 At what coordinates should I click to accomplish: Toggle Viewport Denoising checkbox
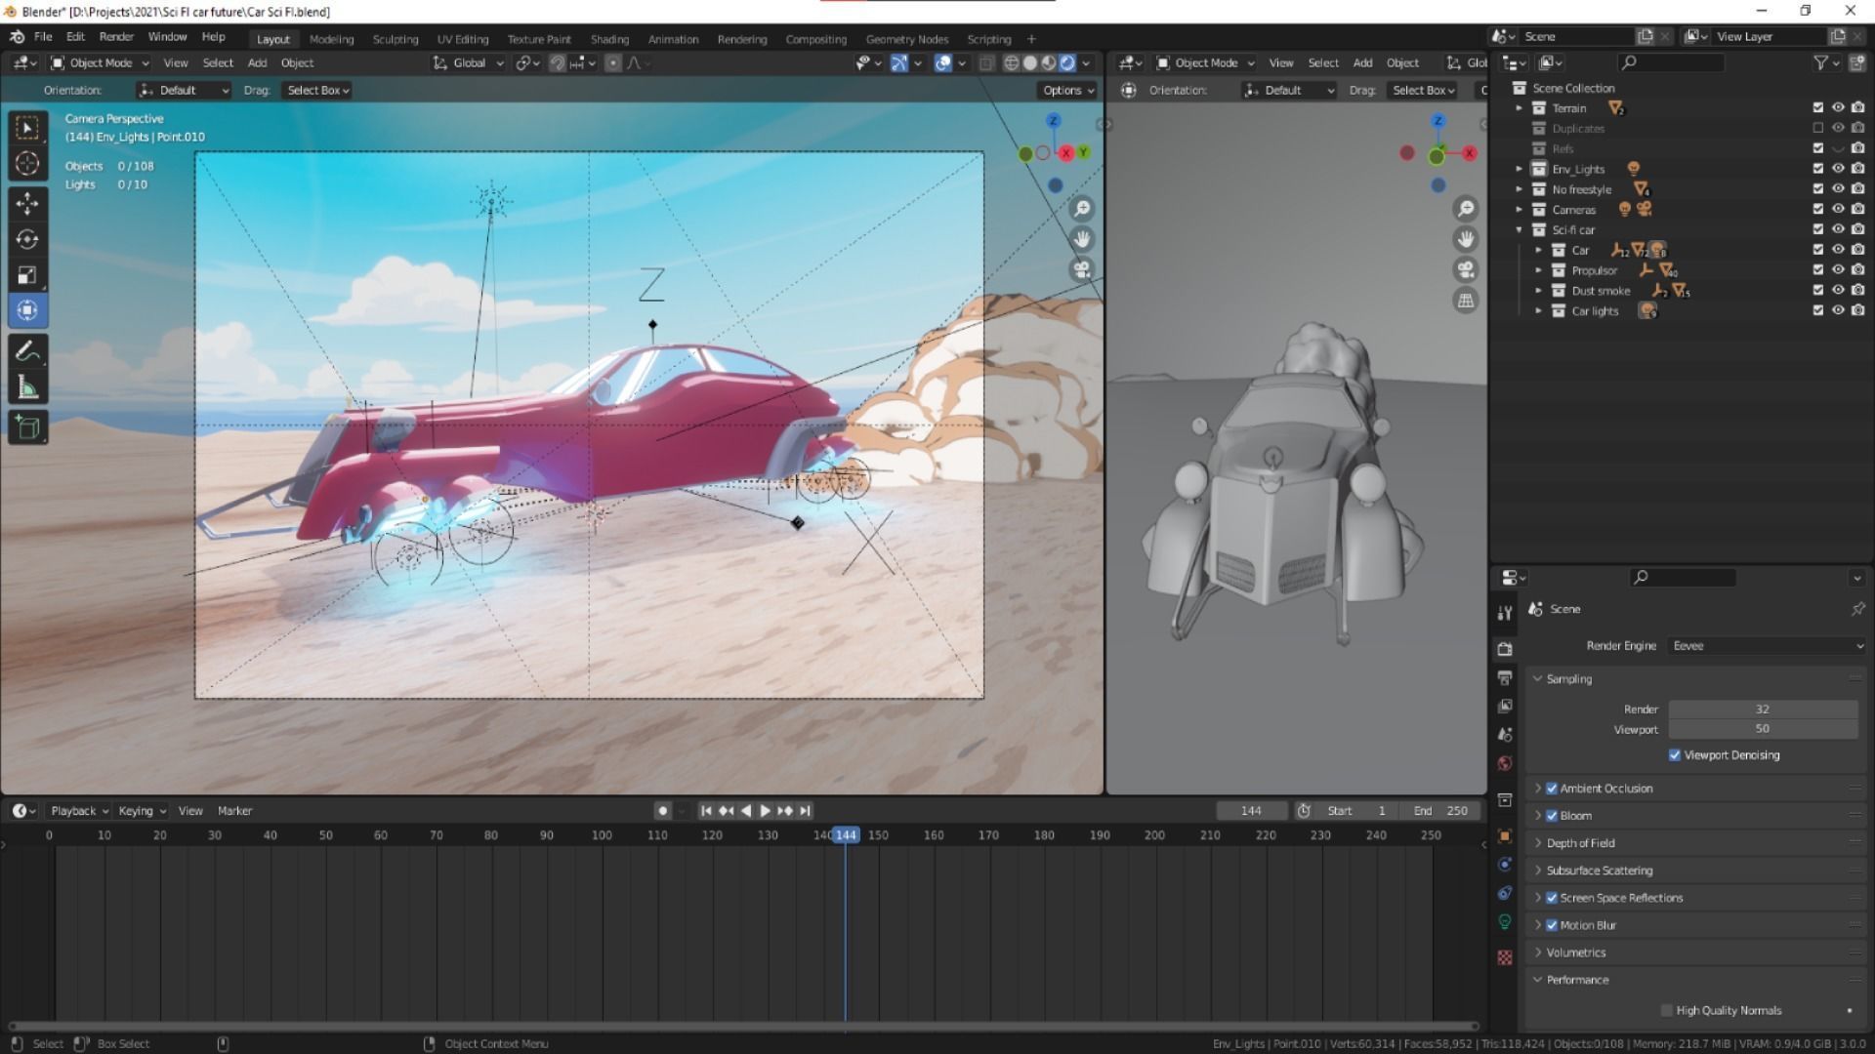click(x=1675, y=755)
